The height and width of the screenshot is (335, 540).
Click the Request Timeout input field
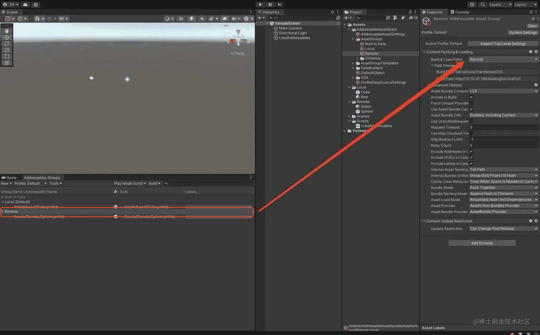click(x=503, y=127)
